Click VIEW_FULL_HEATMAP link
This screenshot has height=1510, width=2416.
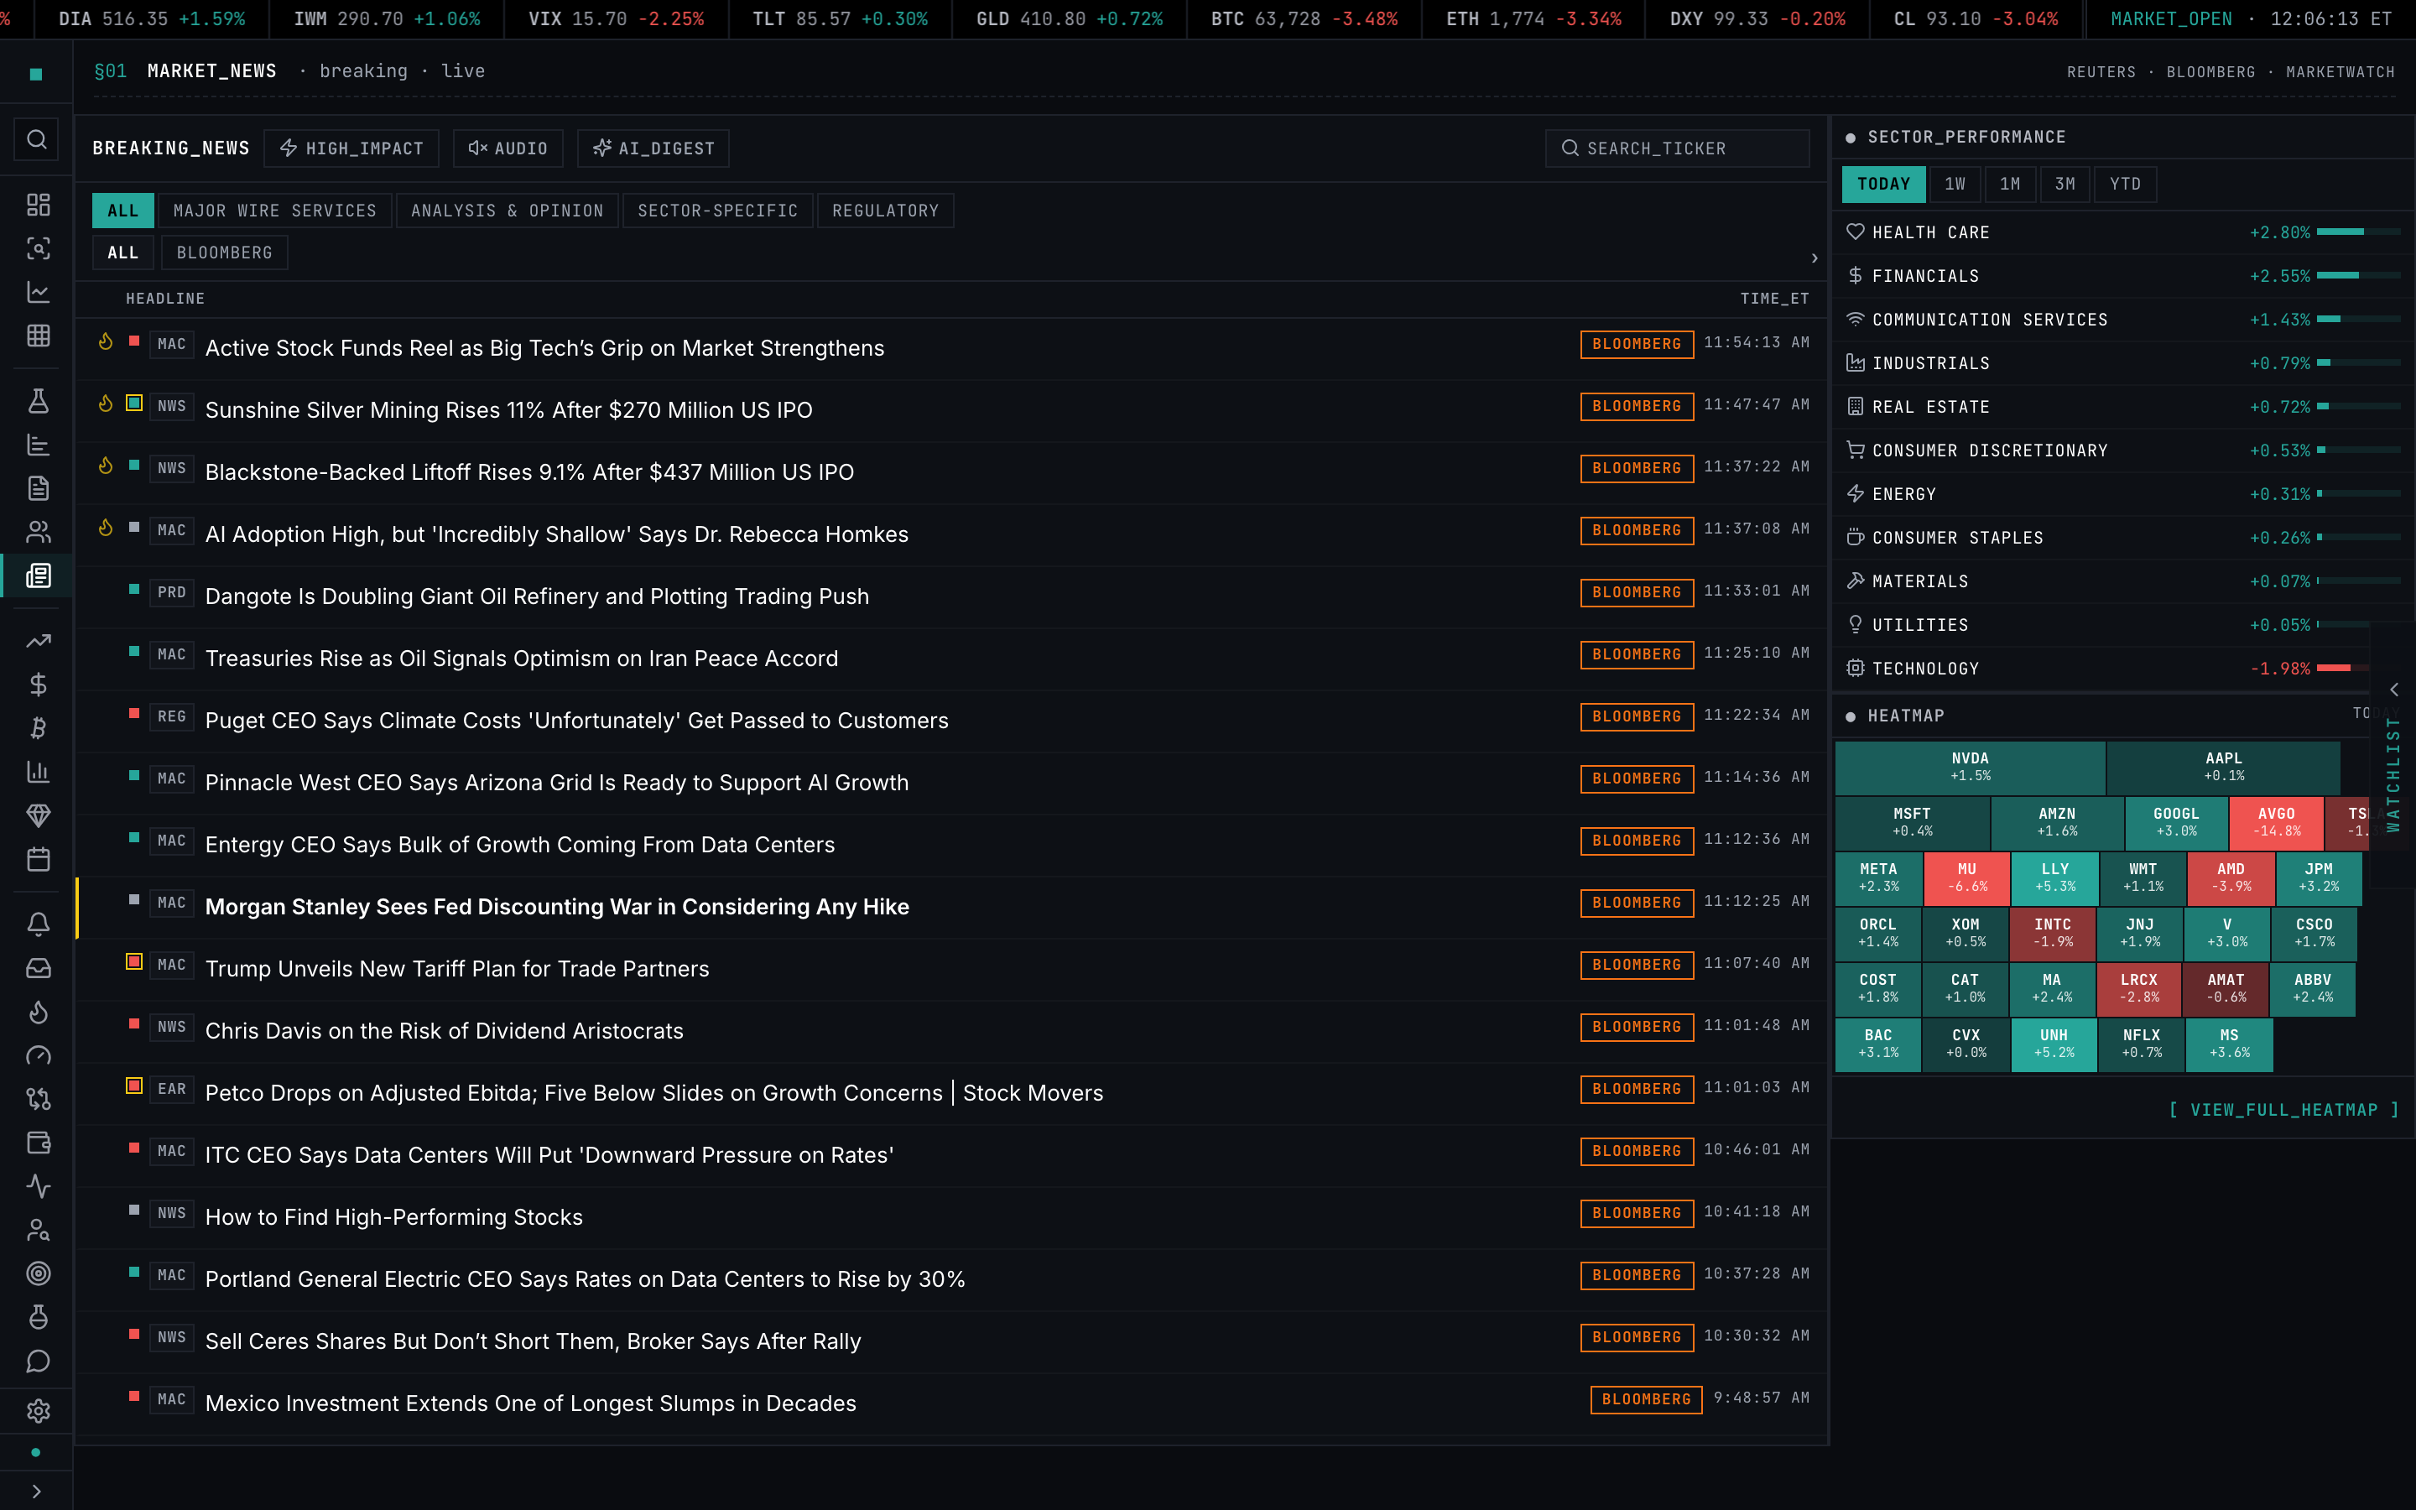click(x=2283, y=1110)
